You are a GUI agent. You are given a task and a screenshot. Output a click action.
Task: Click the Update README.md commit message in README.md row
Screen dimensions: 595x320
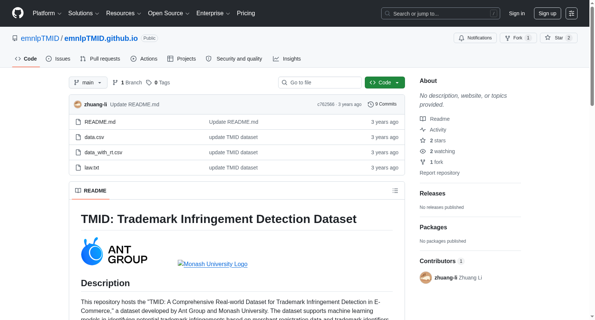[x=234, y=122]
